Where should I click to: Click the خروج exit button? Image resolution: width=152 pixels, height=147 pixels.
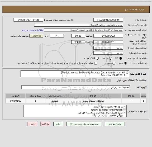click(32, 124)
